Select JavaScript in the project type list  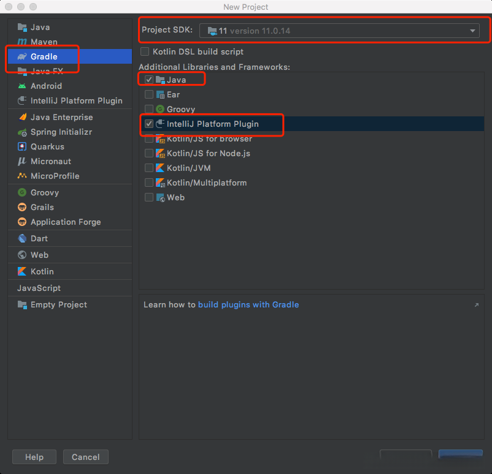coord(39,288)
